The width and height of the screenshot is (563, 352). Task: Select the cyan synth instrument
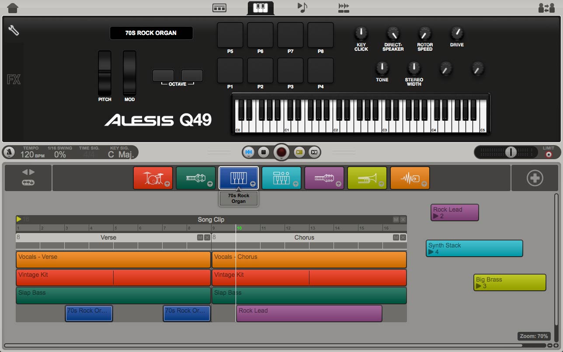(281, 178)
